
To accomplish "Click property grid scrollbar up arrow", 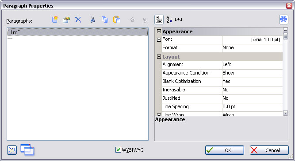I will point(285,30).
